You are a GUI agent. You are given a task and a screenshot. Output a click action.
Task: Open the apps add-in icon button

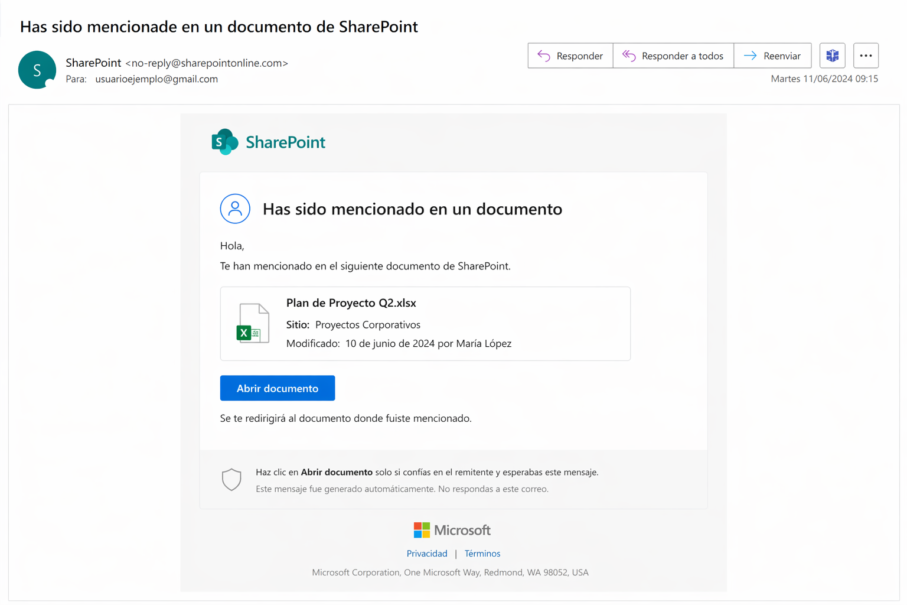(x=832, y=56)
